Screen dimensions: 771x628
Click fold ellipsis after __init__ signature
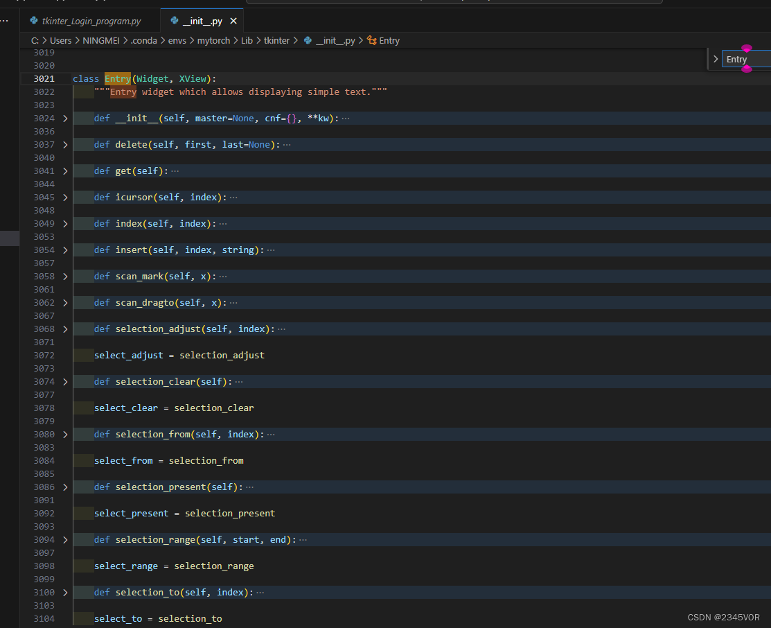[346, 118]
